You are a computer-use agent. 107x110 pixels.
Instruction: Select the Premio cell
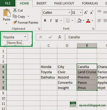click(x=87, y=77)
